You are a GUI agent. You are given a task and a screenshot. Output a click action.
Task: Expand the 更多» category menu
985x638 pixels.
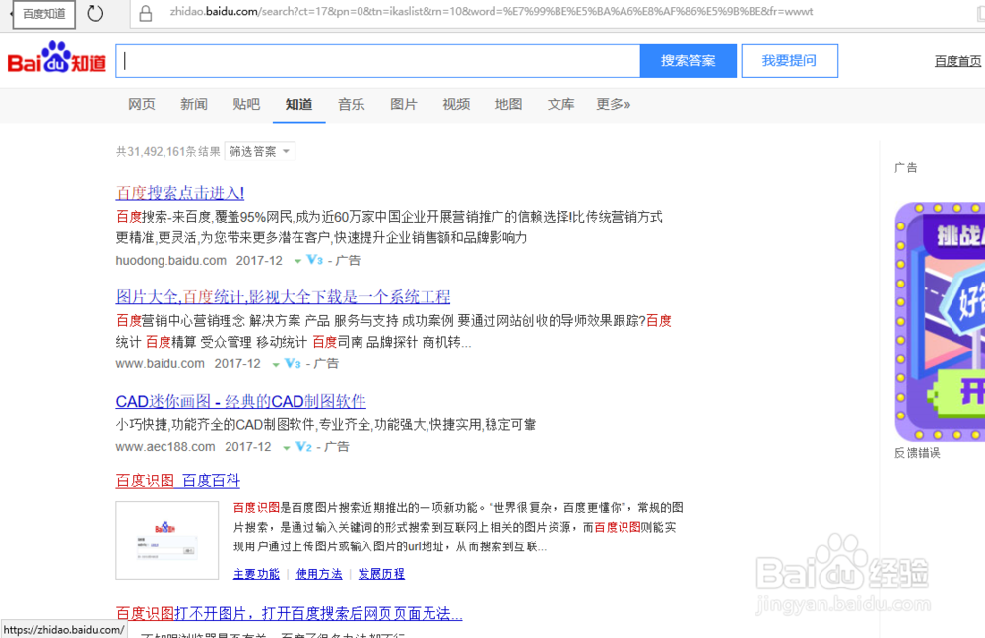613,105
